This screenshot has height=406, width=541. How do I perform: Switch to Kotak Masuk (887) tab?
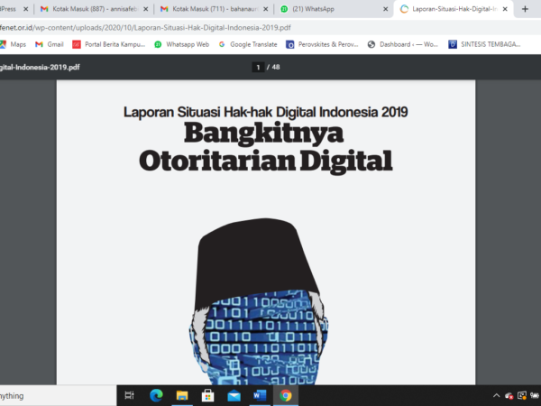pyautogui.click(x=94, y=9)
